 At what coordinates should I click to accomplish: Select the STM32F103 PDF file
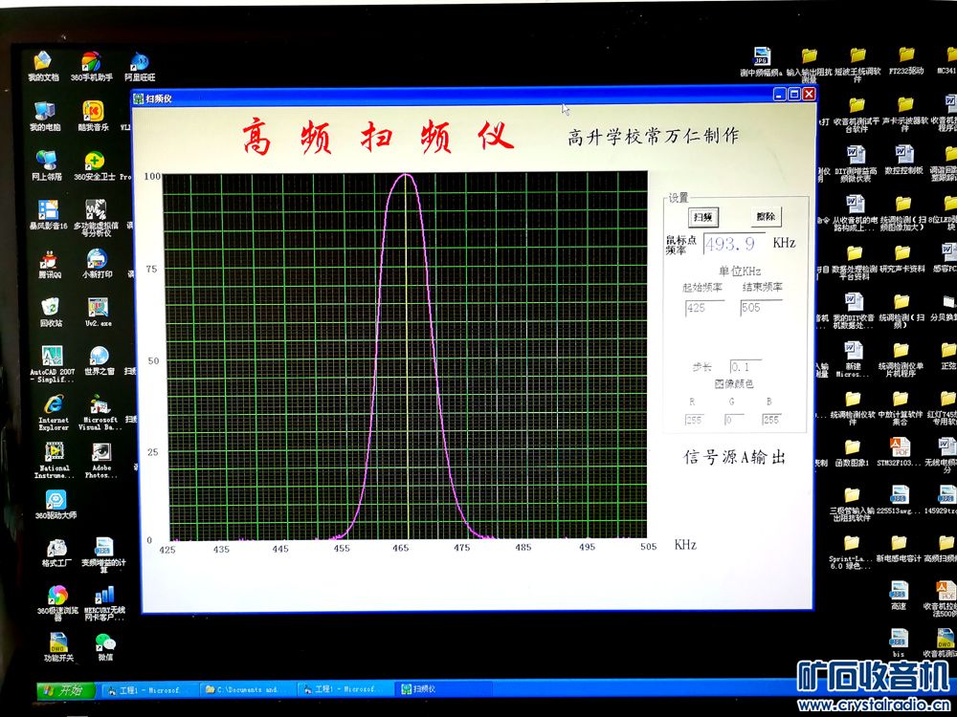900,452
